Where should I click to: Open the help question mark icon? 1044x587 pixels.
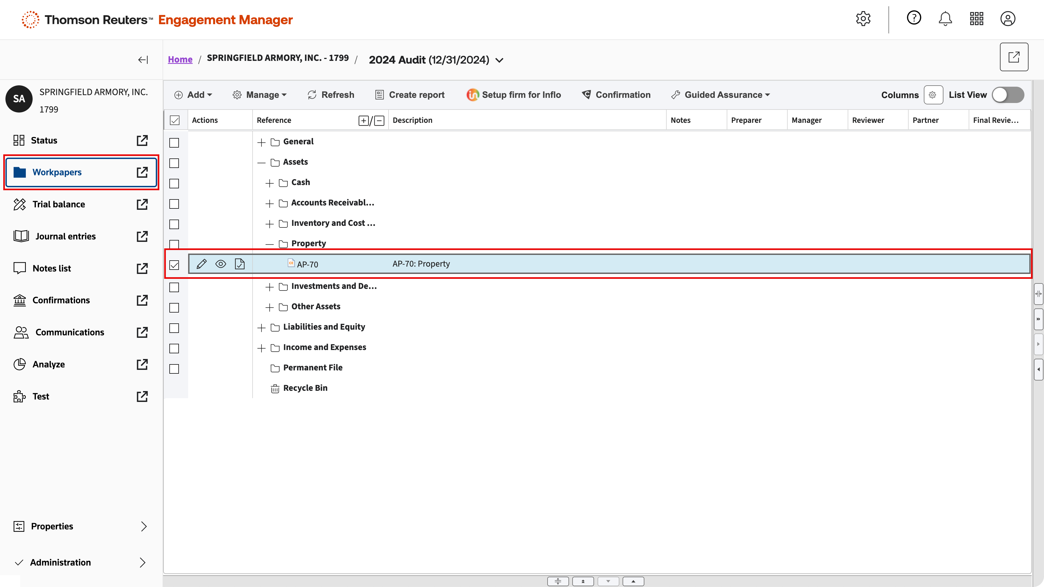914,18
